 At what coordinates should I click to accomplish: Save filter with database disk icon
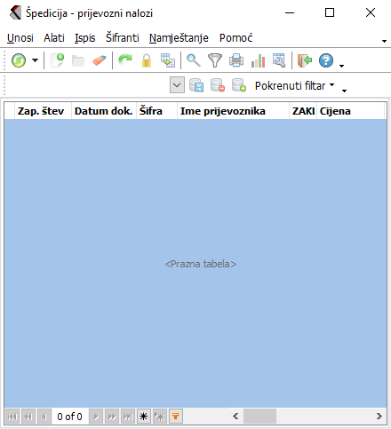pyautogui.click(x=196, y=85)
